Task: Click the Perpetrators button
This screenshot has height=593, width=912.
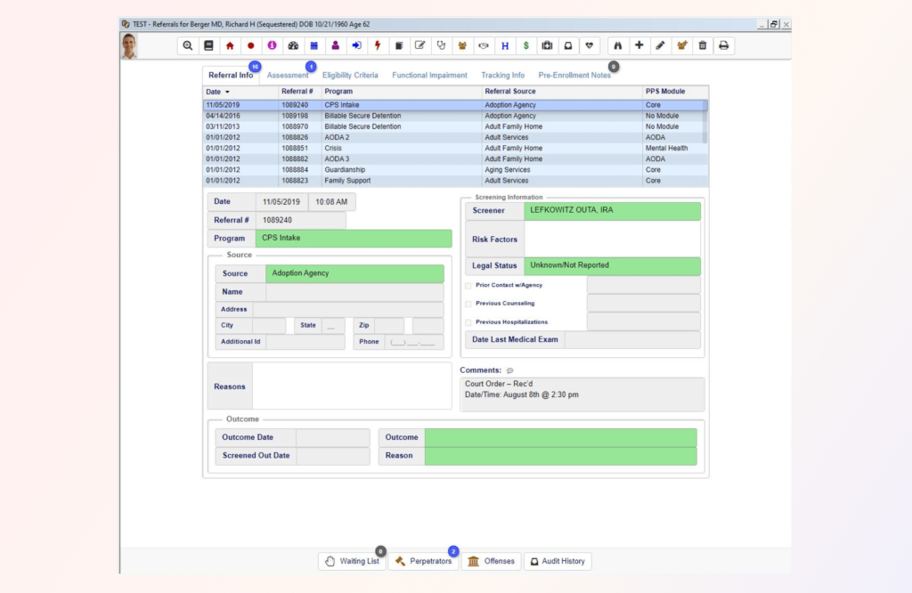Action: (423, 561)
